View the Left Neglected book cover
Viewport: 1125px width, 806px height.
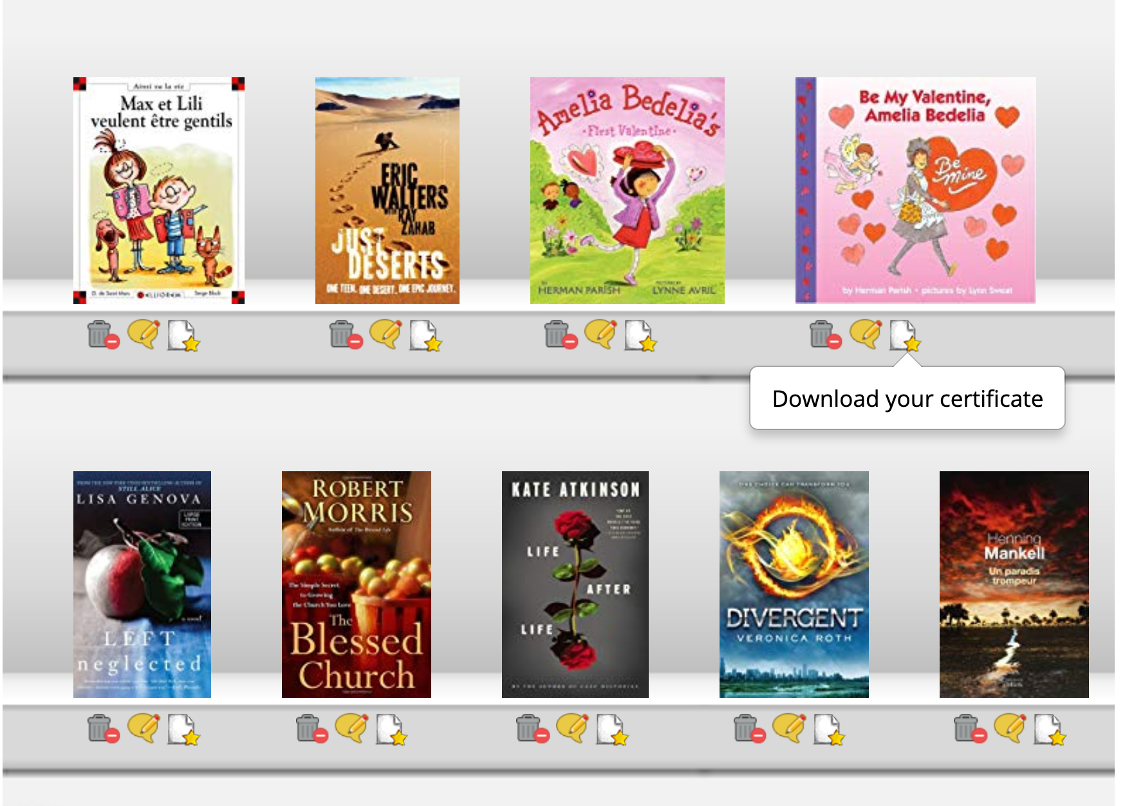click(142, 585)
